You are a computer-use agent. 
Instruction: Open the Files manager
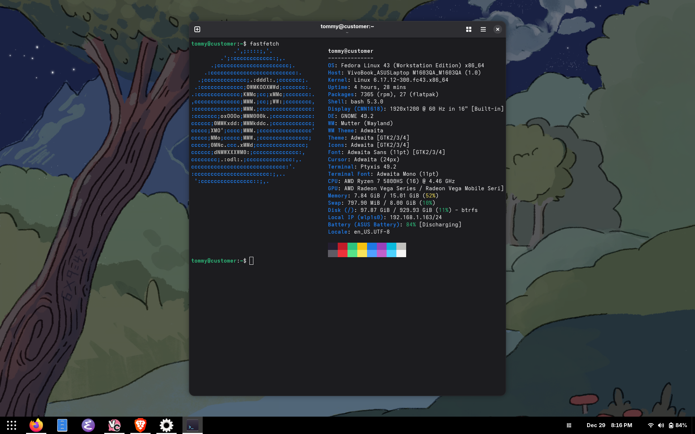[x=62, y=425]
